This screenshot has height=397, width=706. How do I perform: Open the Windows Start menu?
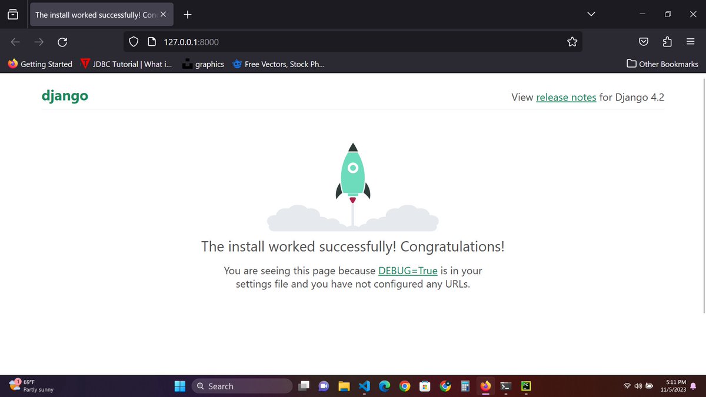click(x=179, y=386)
